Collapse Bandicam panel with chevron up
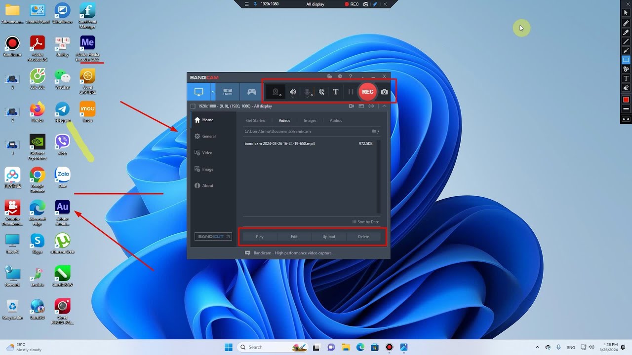Image resolution: width=632 pixels, height=355 pixels. 384,106
